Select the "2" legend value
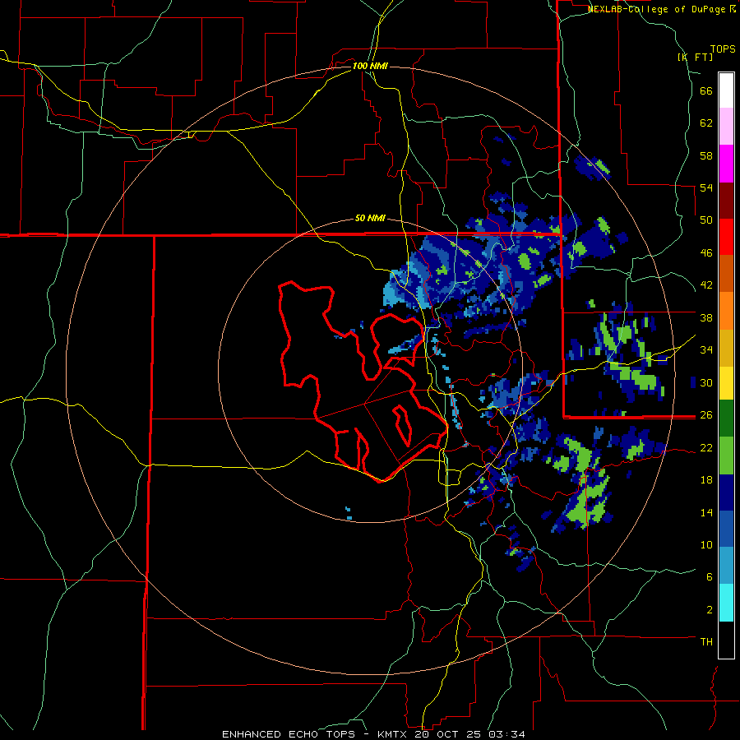This screenshot has width=740, height=740. tap(710, 610)
